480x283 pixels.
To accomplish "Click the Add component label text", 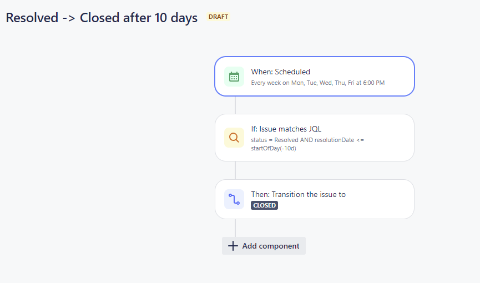I will click(x=271, y=246).
